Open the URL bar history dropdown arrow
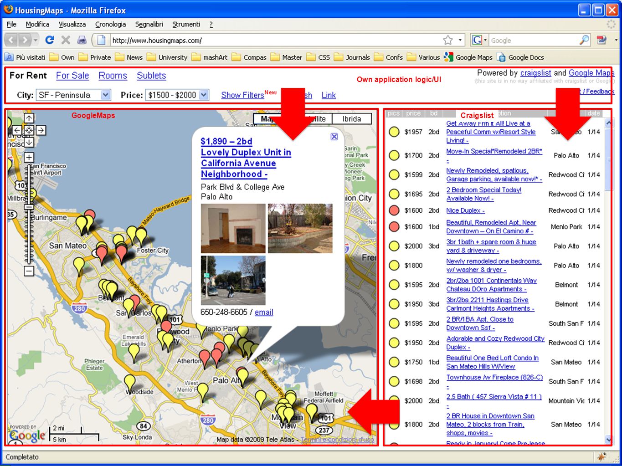 (x=460, y=40)
